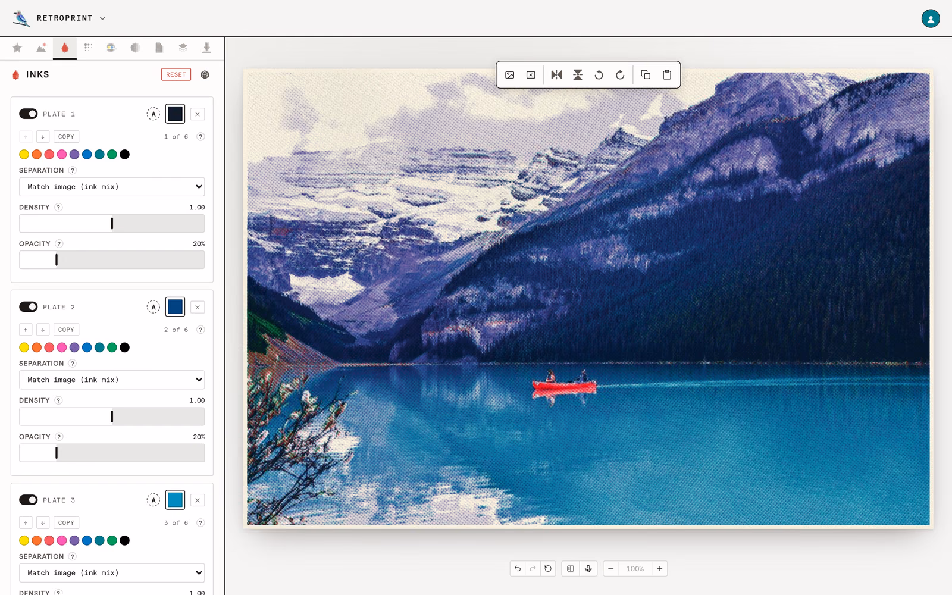
Task: Pick yellow ink preset for Plate 1
Action: click(x=24, y=155)
